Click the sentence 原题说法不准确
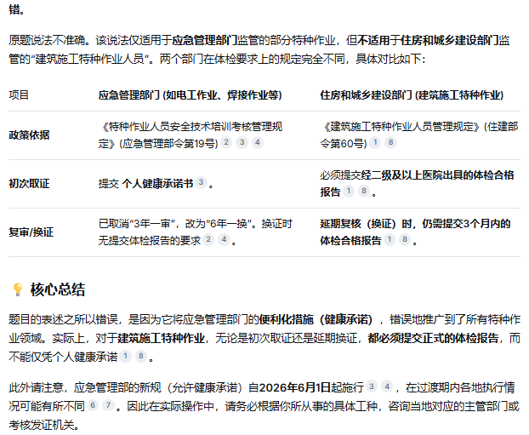529x435 pixels. (46, 40)
